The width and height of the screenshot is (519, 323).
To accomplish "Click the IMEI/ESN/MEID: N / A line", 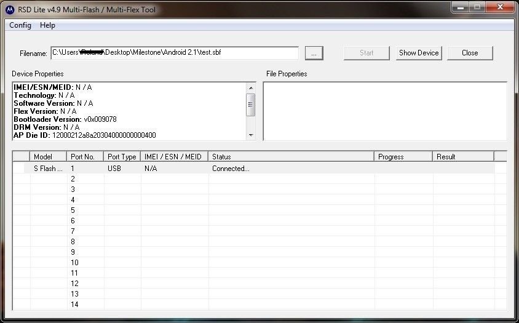I will point(53,87).
